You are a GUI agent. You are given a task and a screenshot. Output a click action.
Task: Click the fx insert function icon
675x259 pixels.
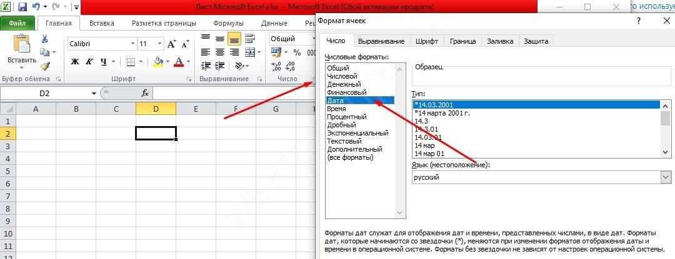[145, 93]
